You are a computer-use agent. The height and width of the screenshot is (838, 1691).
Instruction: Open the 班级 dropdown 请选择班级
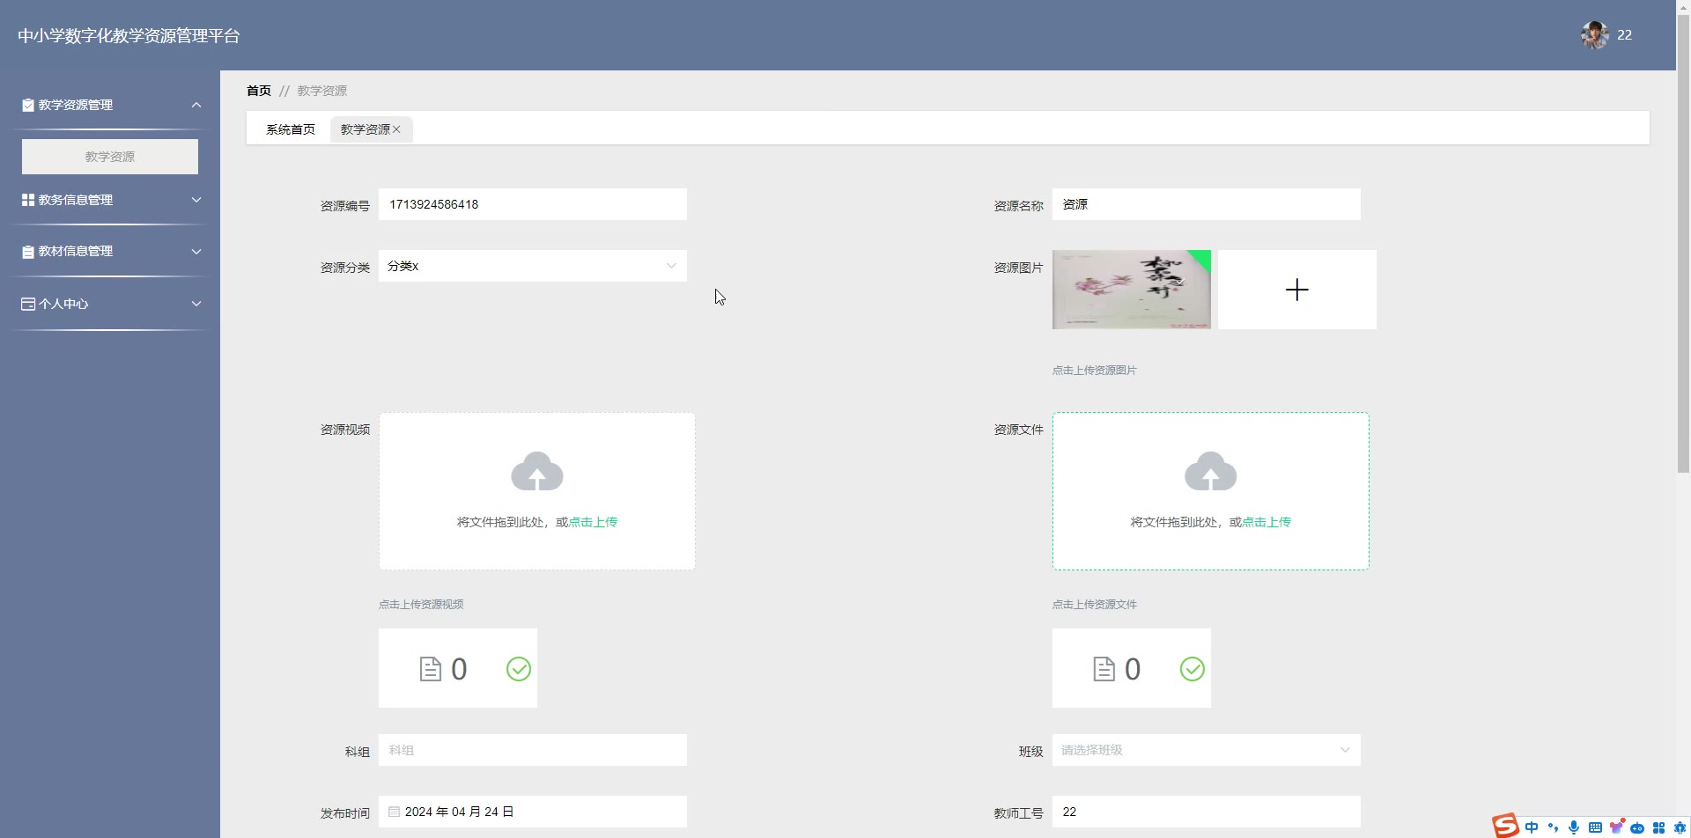[1207, 750]
